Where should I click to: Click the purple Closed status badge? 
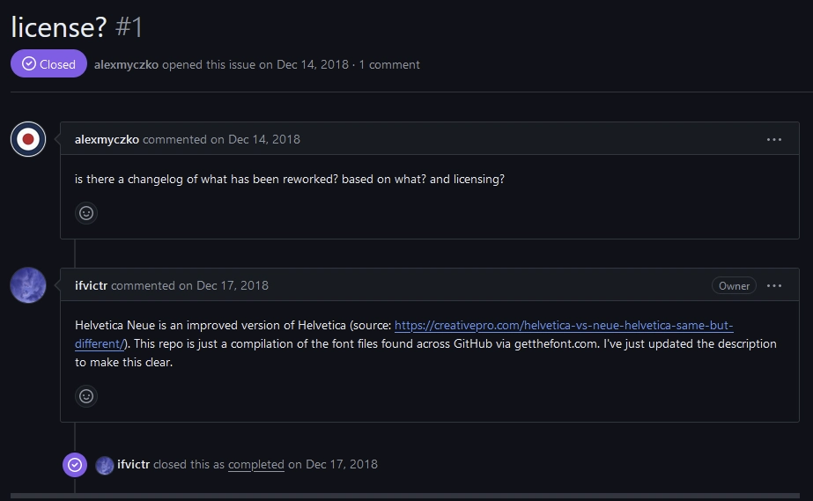[49, 64]
